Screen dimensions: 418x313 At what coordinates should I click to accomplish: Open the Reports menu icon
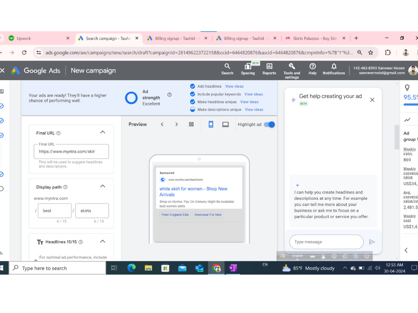[269, 69]
